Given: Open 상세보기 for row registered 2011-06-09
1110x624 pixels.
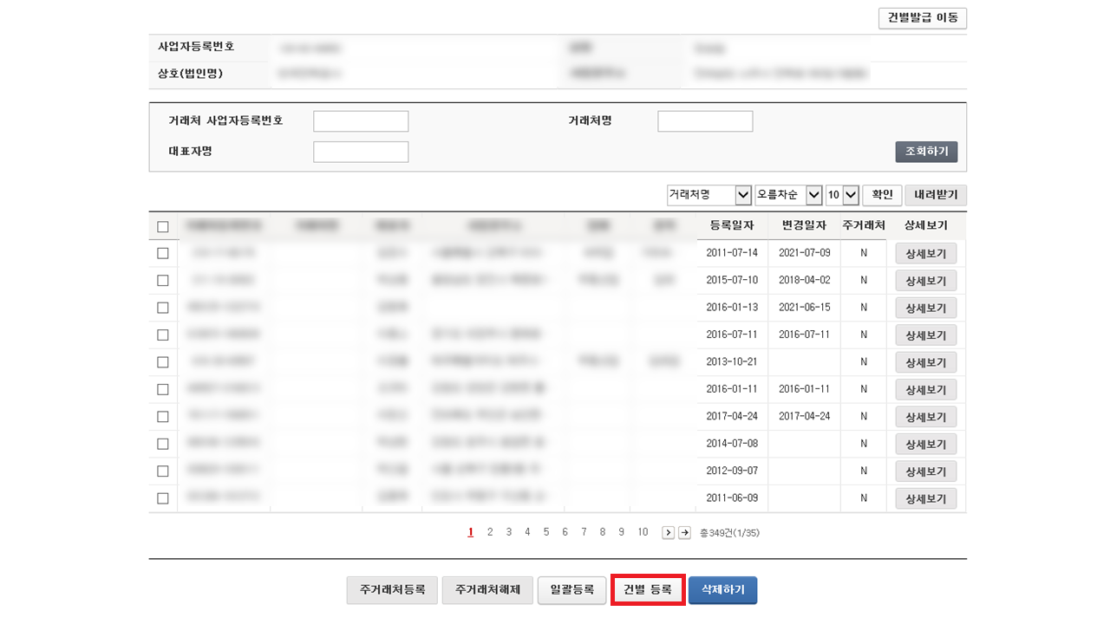Looking at the screenshot, I should pos(926,499).
